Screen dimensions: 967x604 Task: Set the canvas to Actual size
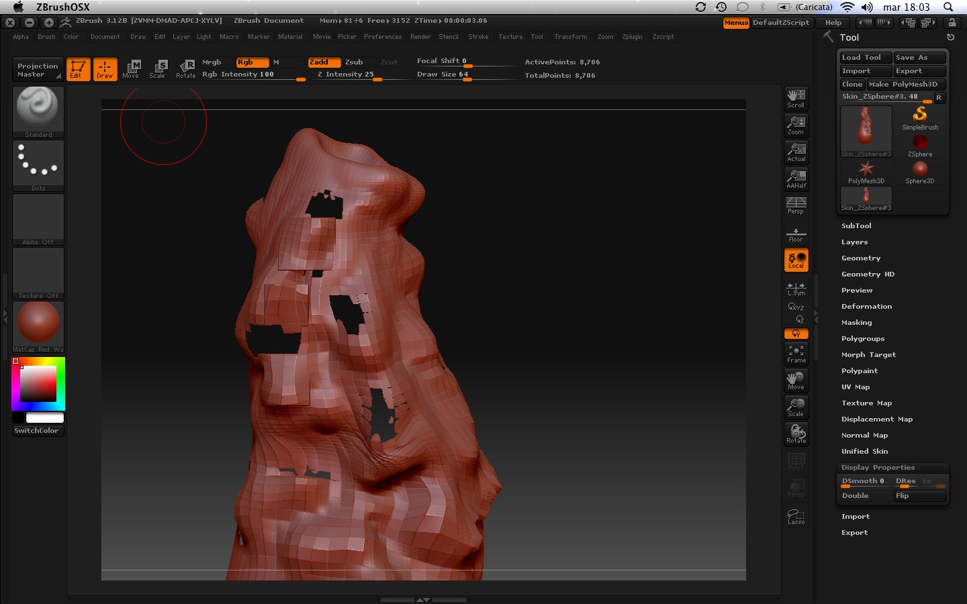[x=796, y=152]
